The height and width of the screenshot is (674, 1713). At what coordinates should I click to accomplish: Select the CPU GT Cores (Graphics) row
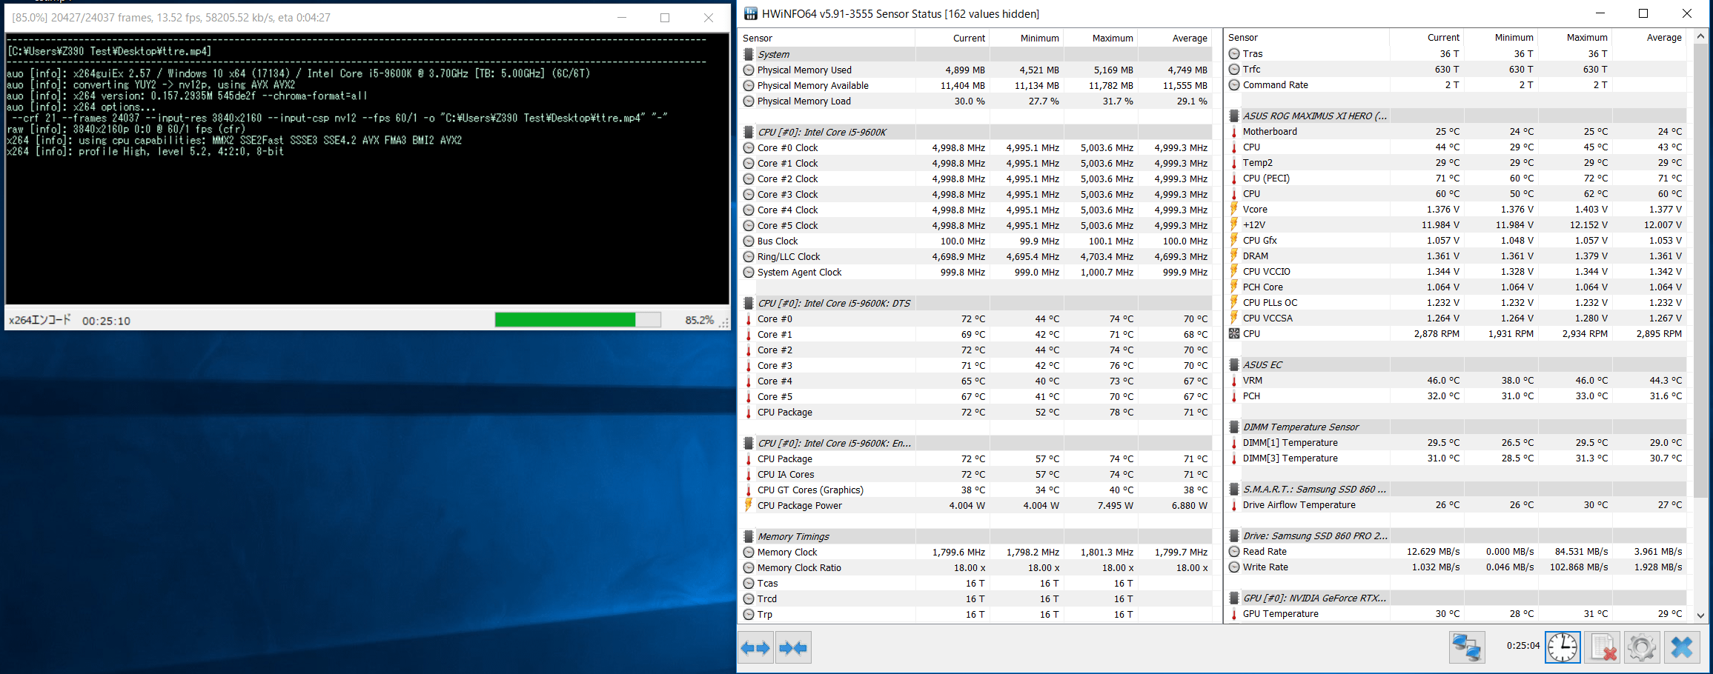975,490
